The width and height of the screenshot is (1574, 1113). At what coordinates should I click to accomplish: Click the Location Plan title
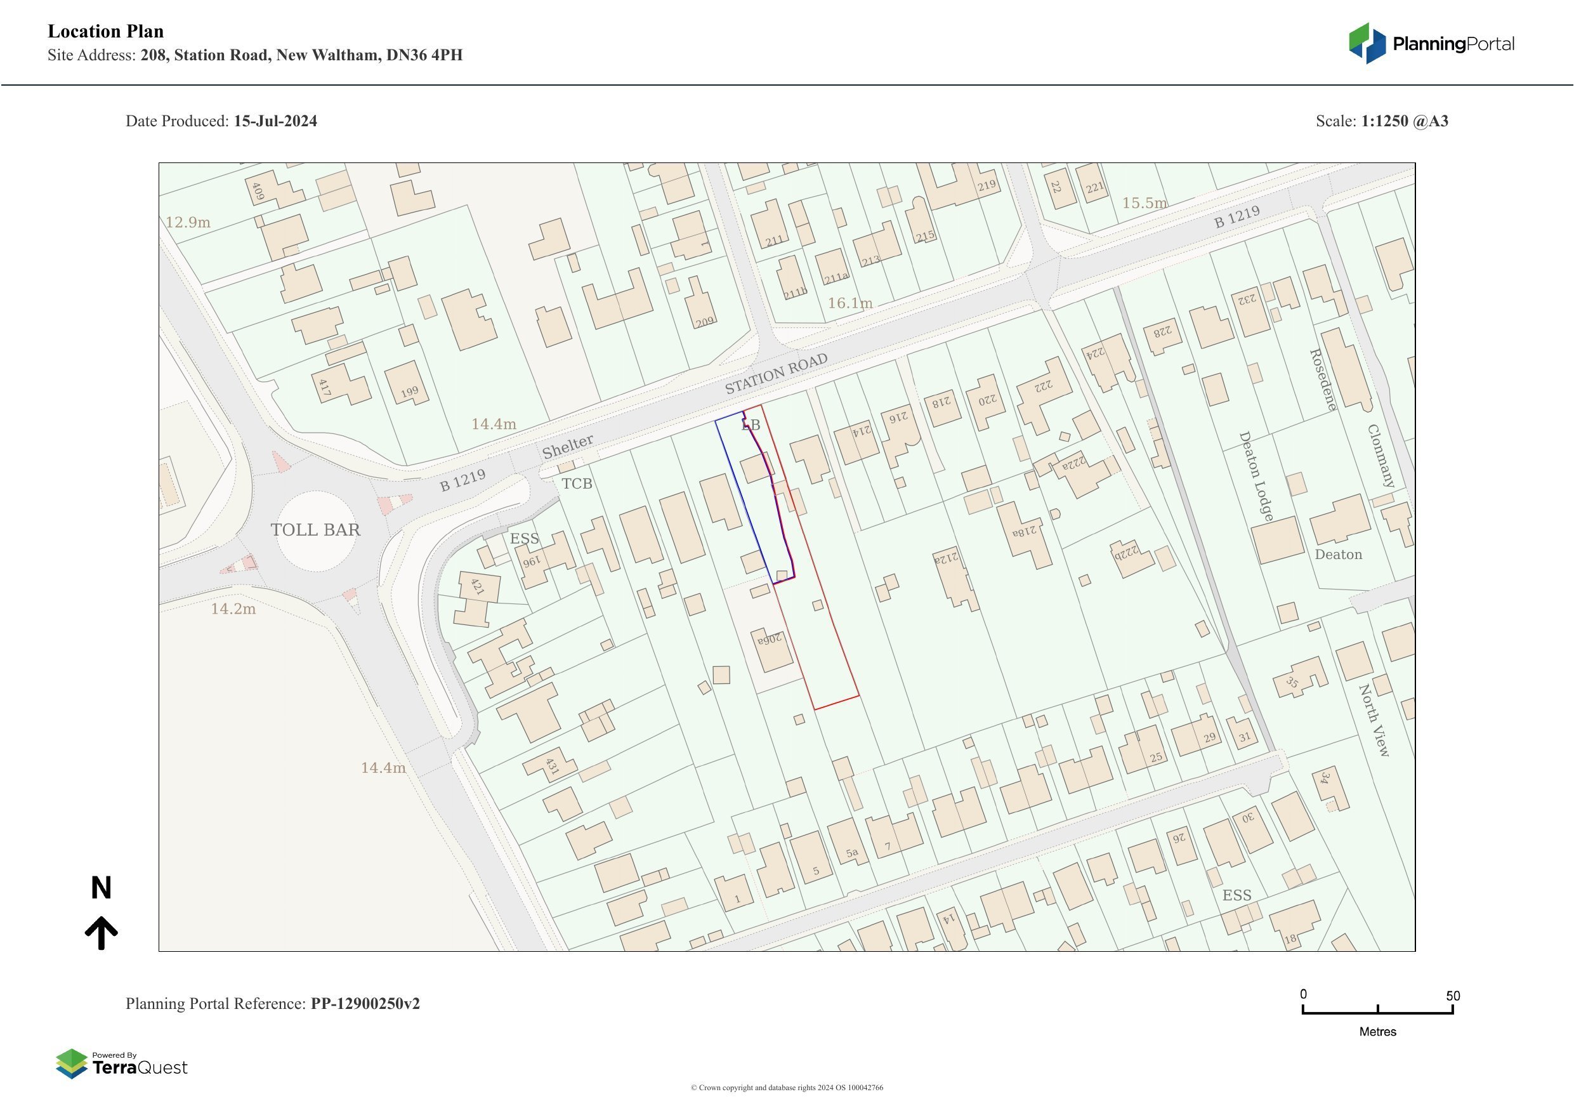point(105,31)
